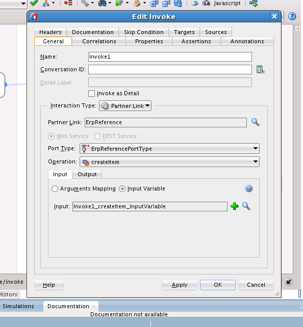The width and height of the screenshot is (303, 327).
Task: Click the hierarchy diagram toolbar icon
Action: click(x=46, y=3)
